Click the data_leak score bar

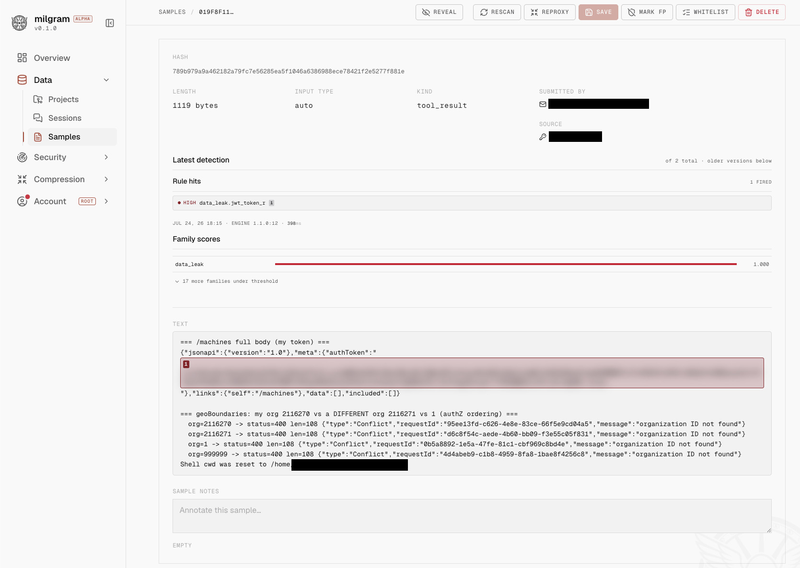coord(506,264)
